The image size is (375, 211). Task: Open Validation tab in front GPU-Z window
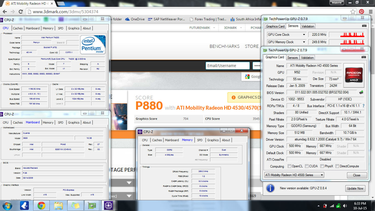pyautogui.click(x=307, y=58)
